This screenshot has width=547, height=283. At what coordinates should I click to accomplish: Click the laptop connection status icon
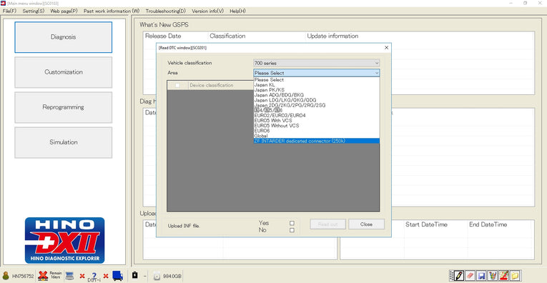pyautogui.click(x=70, y=276)
